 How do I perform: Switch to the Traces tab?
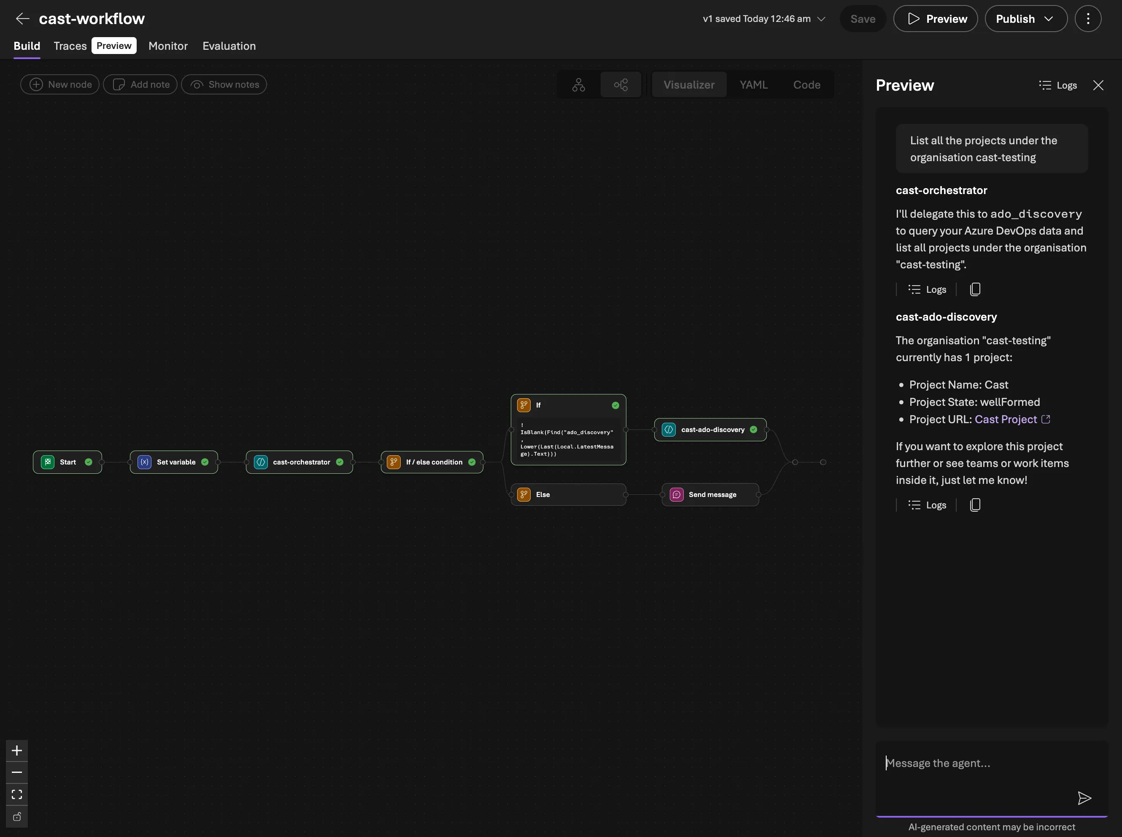click(x=70, y=46)
